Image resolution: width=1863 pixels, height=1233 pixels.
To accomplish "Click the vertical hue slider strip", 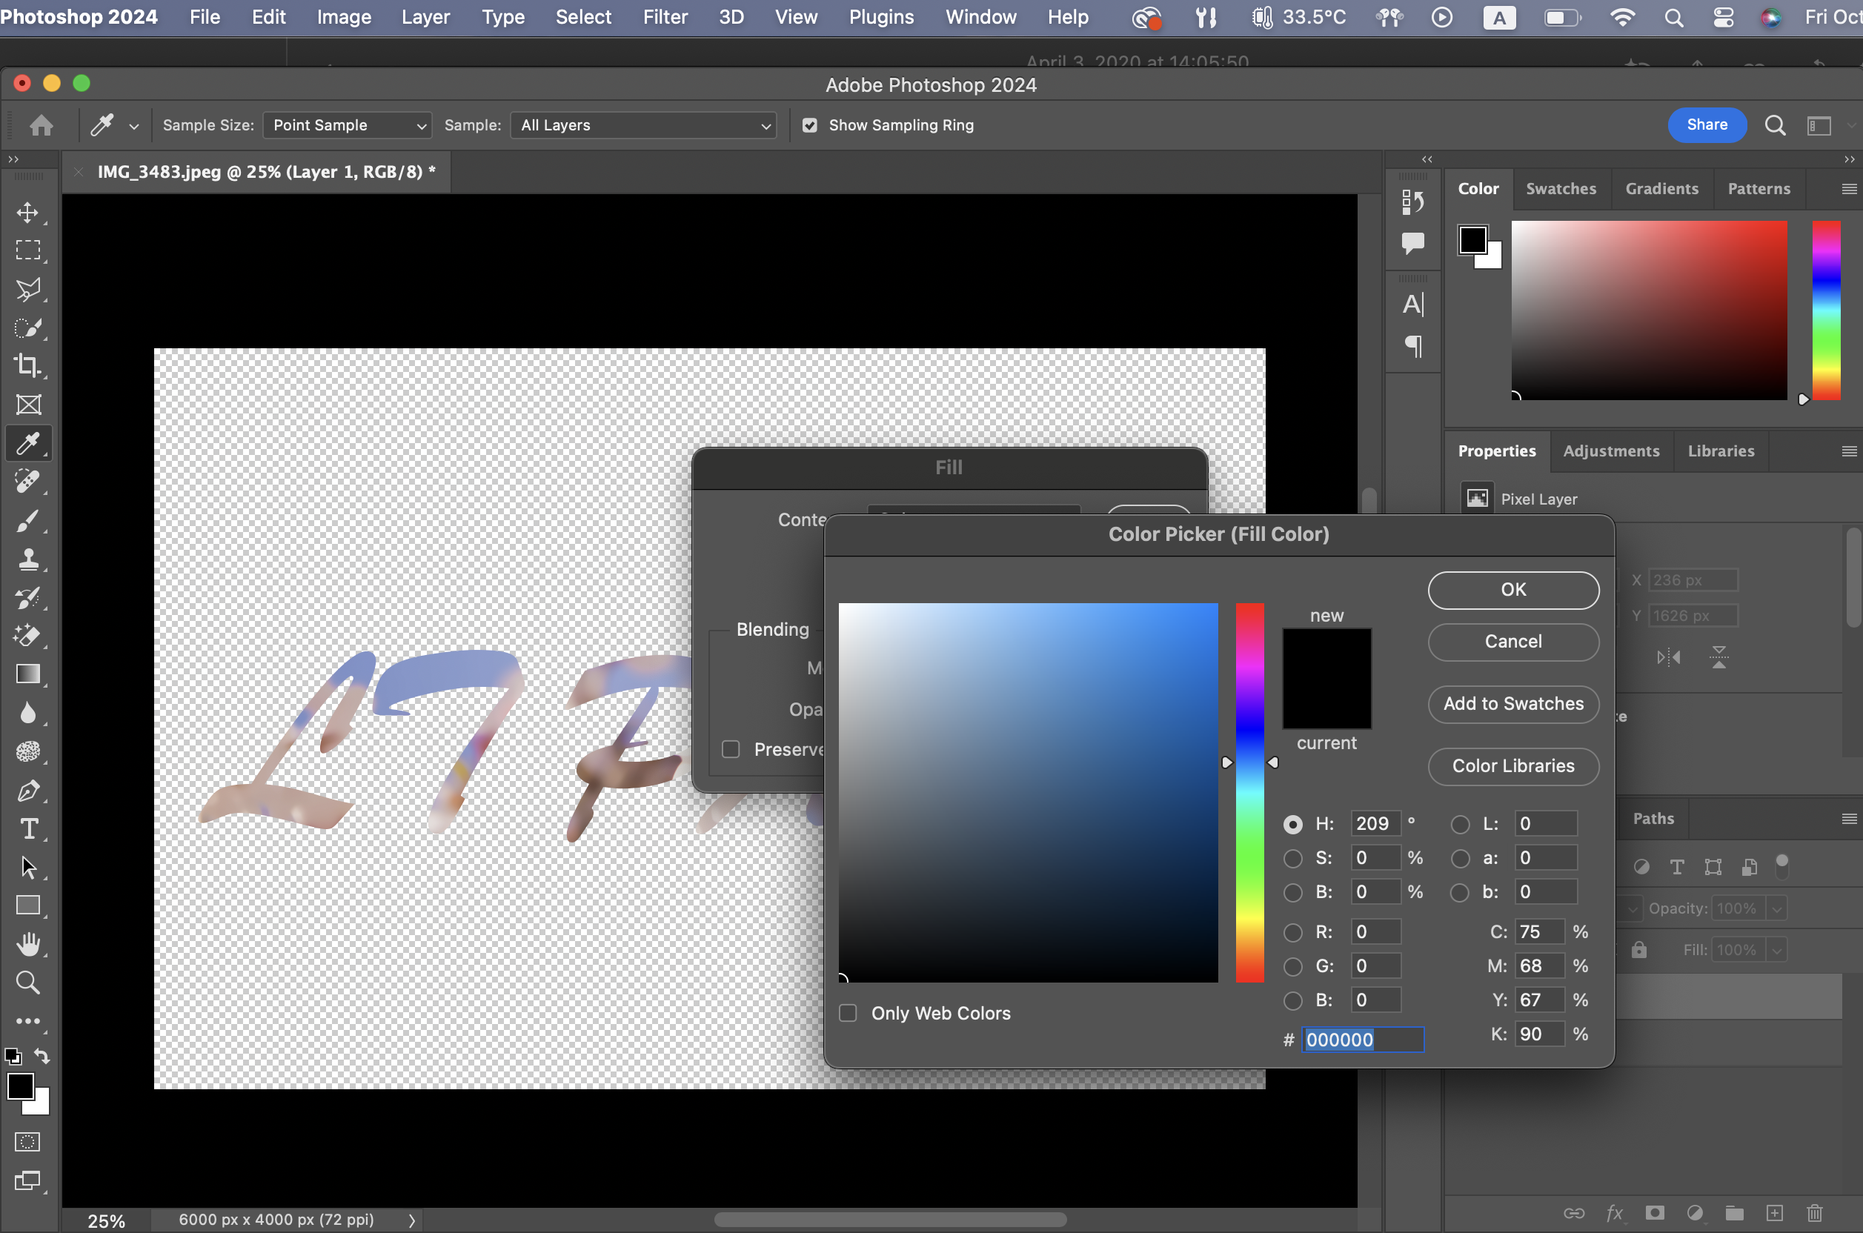I will [x=1249, y=792].
